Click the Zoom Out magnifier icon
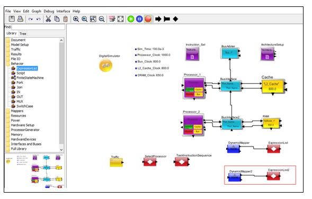 [102, 19]
